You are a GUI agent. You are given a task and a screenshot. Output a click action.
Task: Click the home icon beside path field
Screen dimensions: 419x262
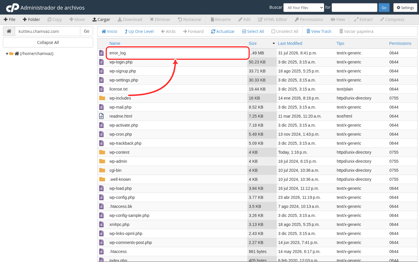[x=9, y=31]
